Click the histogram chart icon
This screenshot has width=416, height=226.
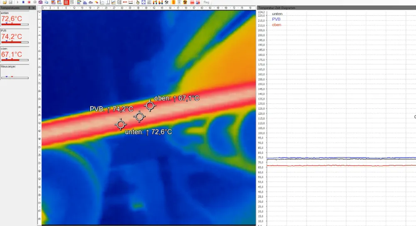point(85,2)
